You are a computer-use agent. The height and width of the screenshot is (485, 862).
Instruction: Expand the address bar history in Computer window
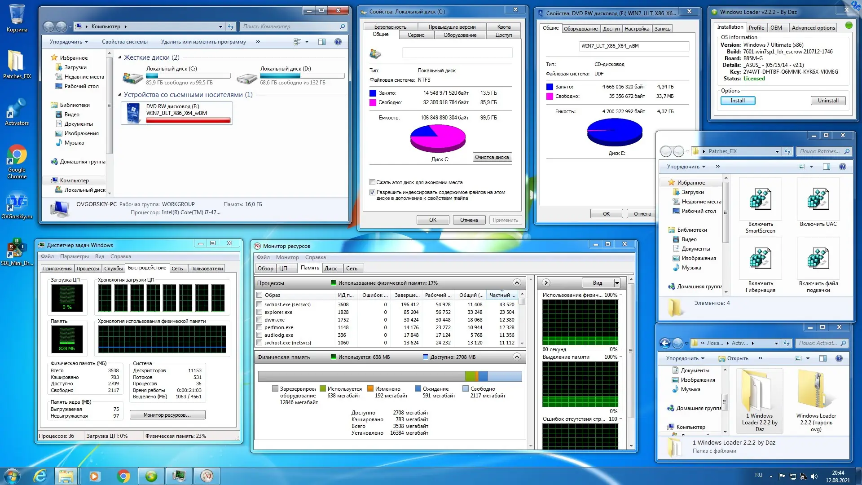(220, 26)
